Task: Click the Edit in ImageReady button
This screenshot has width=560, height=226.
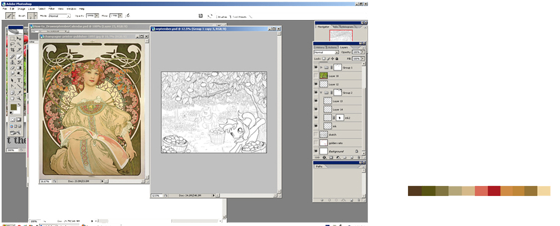Action: point(16,133)
